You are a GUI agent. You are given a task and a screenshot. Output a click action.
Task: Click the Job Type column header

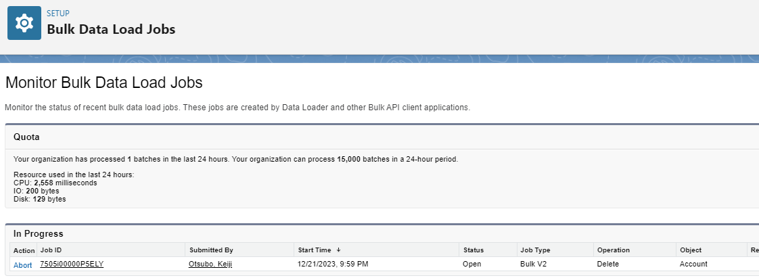535,250
